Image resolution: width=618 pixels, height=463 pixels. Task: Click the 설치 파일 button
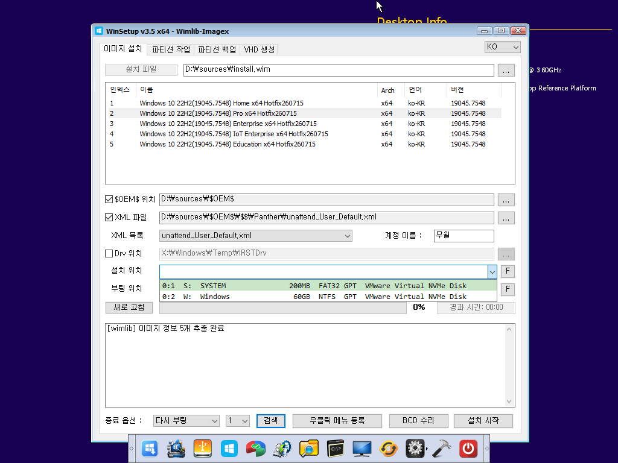pyautogui.click(x=141, y=70)
